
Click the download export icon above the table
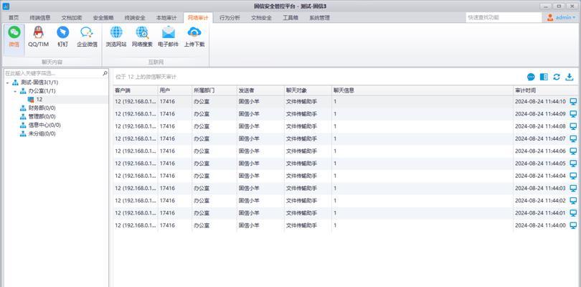click(569, 77)
